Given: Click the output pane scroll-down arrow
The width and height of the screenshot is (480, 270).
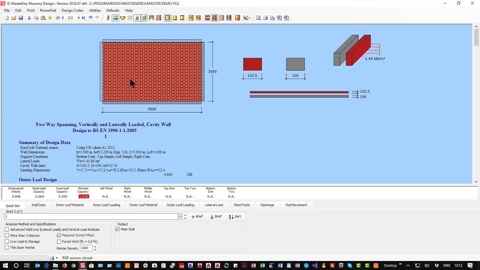Looking at the screenshot, I should coord(476,181).
